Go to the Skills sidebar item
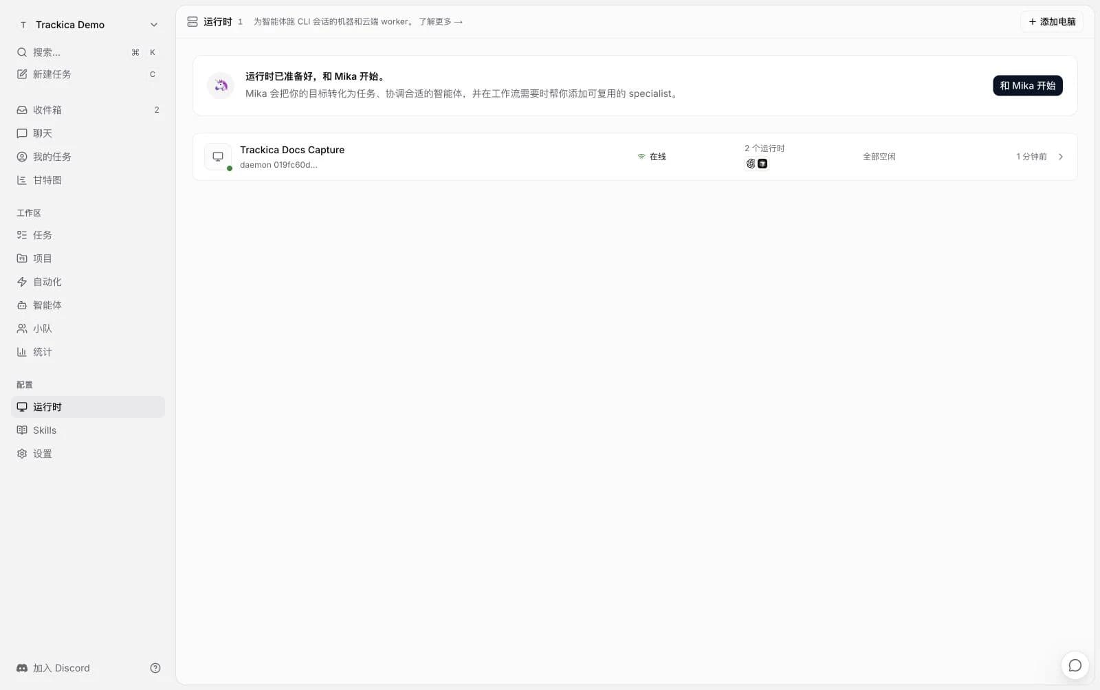 (88, 430)
